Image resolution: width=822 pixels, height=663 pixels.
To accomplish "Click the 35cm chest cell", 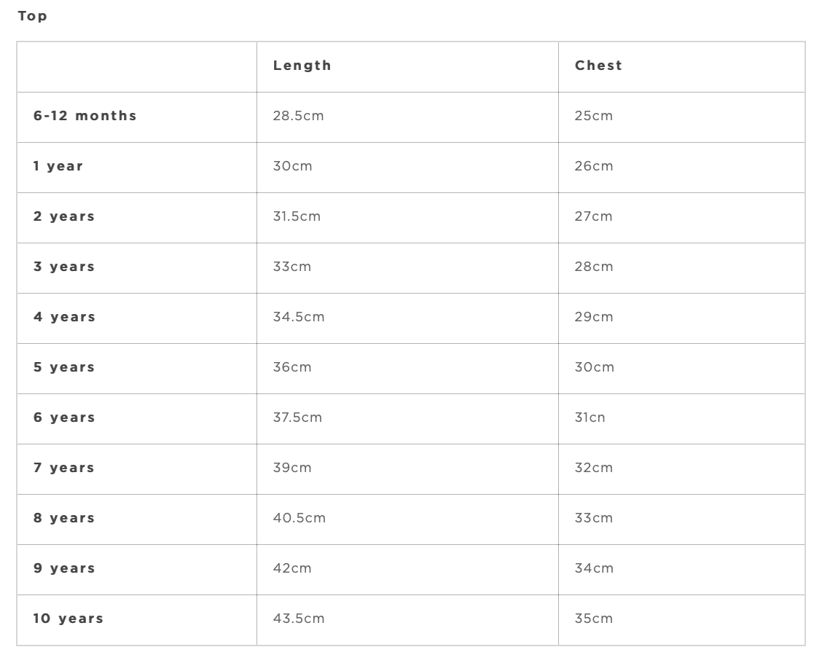I will click(x=593, y=619).
